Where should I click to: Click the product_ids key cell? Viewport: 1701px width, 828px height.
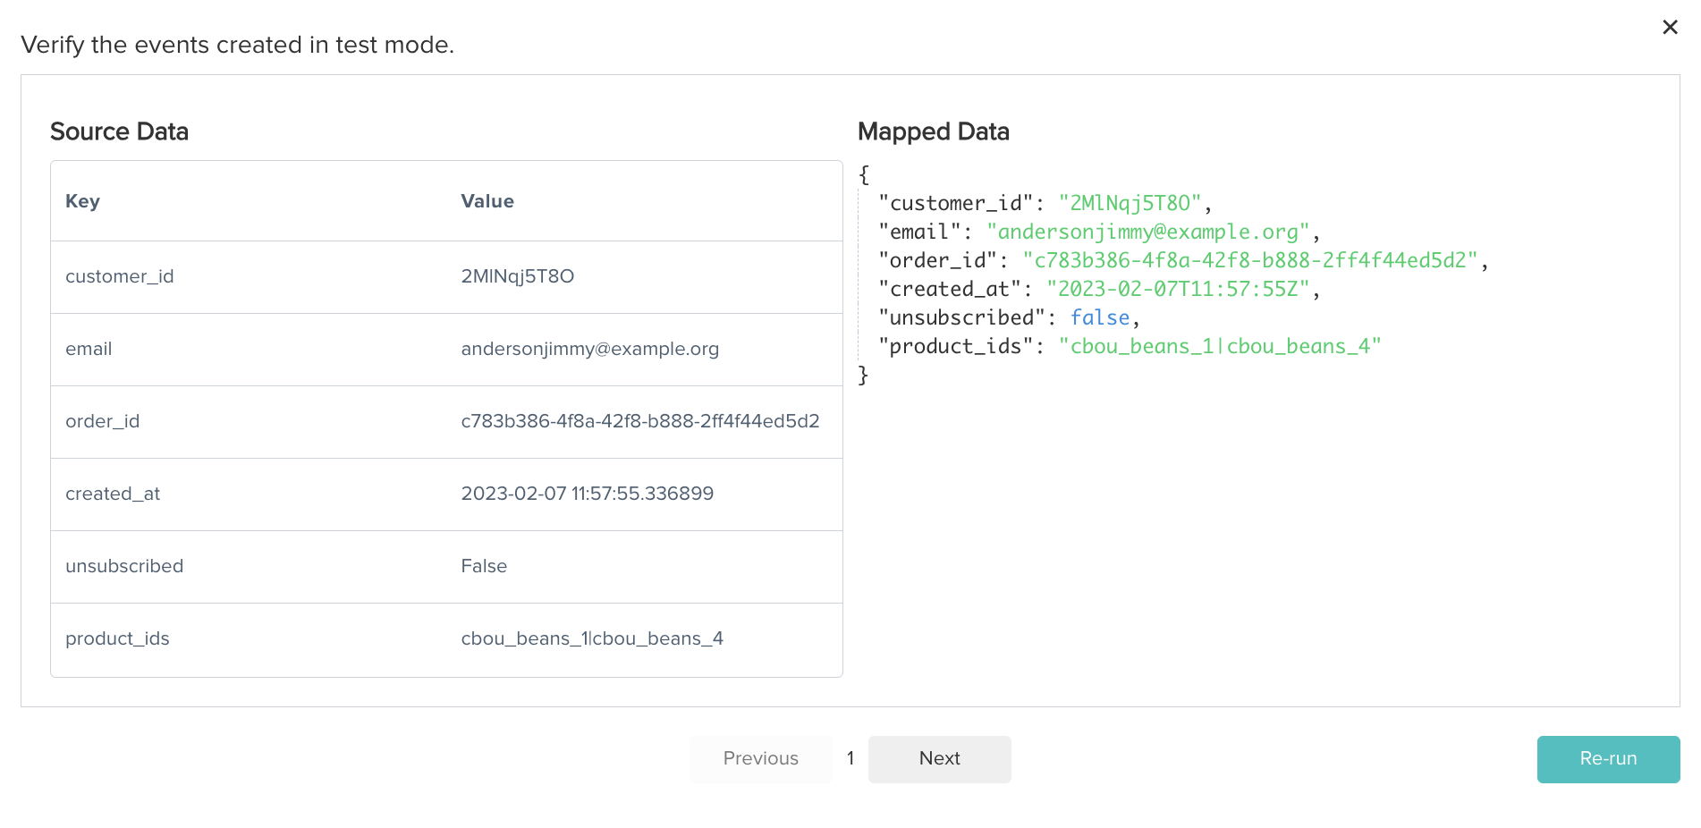click(117, 638)
